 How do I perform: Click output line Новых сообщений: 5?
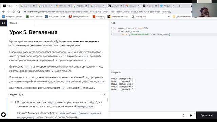(122, 89)
